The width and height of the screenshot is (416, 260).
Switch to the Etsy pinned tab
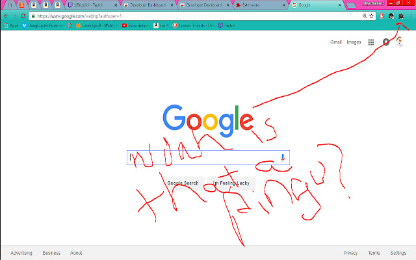[21, 5]
